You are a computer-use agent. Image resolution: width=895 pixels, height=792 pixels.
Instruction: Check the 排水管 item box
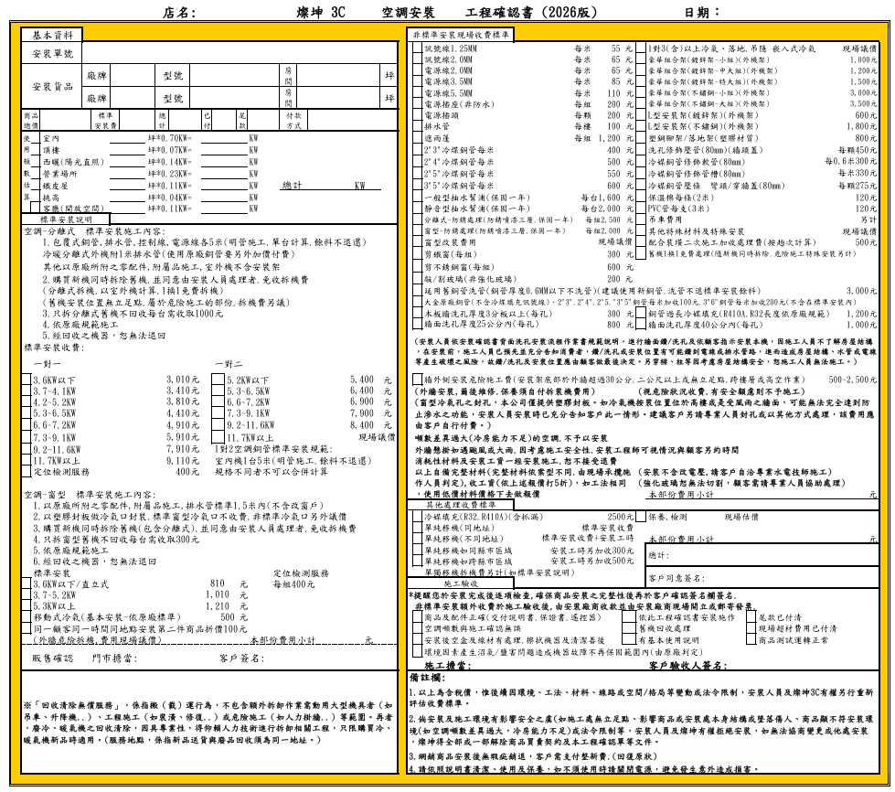[416, 126]
